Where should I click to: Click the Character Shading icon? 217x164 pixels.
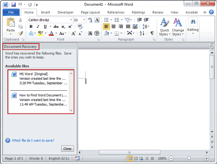[90, 33]
